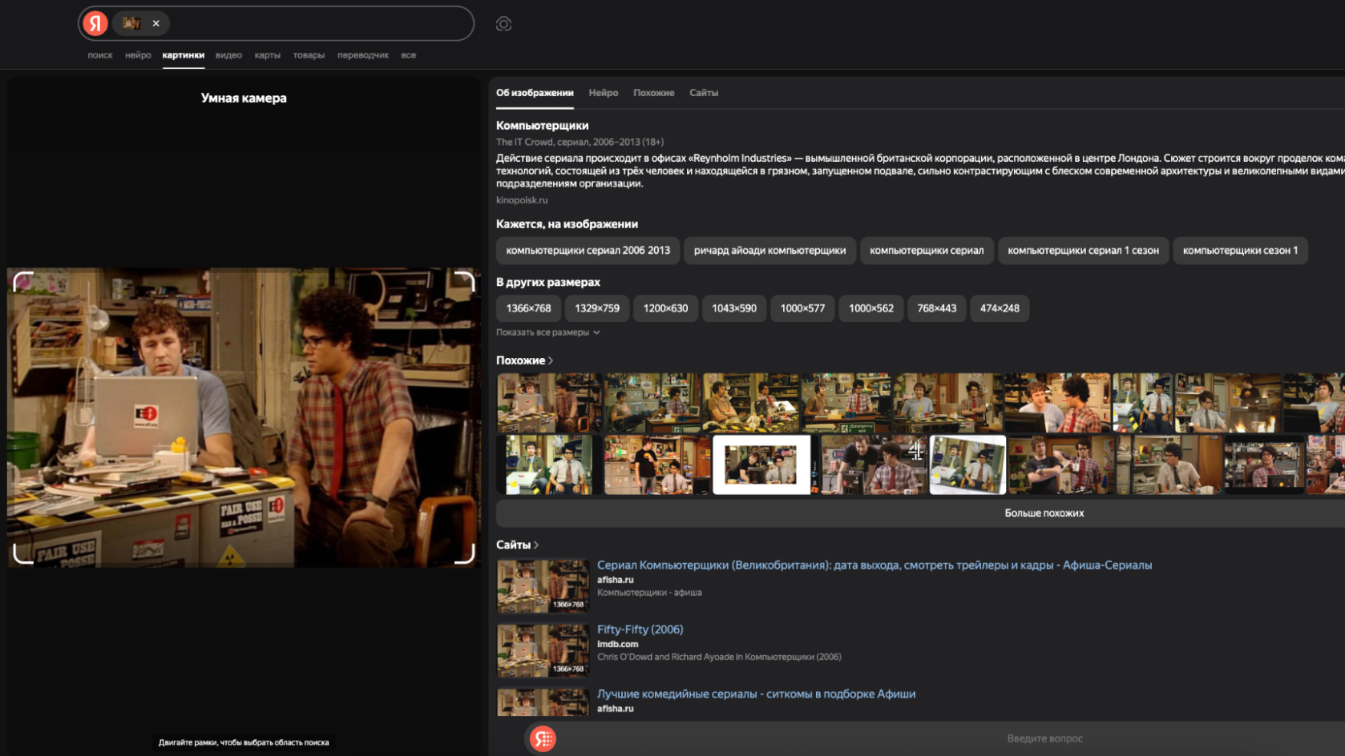Choose the 474×248 size
The height and width of the screenshot is (756, 1345).
point(1000,308)
